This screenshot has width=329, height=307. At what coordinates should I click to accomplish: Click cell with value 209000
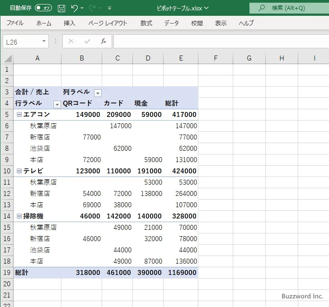click(x=117, y=115)
